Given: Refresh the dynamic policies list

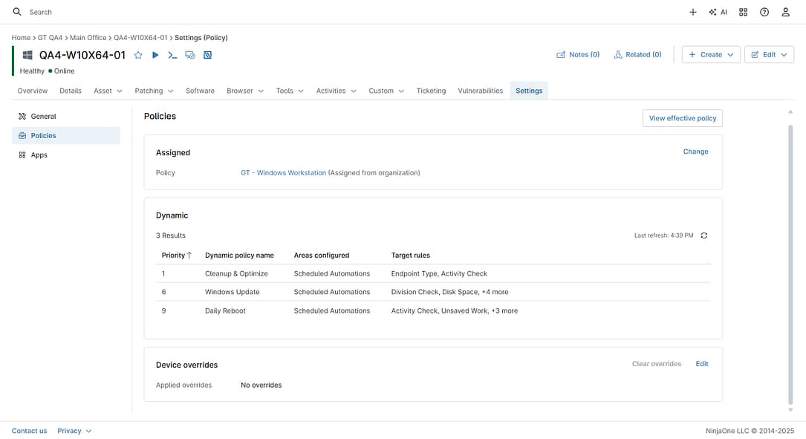Looking at the screenshot, I should click(704, 235).
